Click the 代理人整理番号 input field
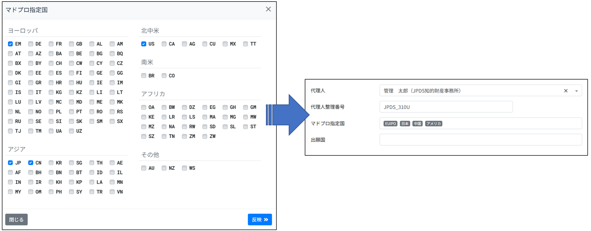 point(446,107)
